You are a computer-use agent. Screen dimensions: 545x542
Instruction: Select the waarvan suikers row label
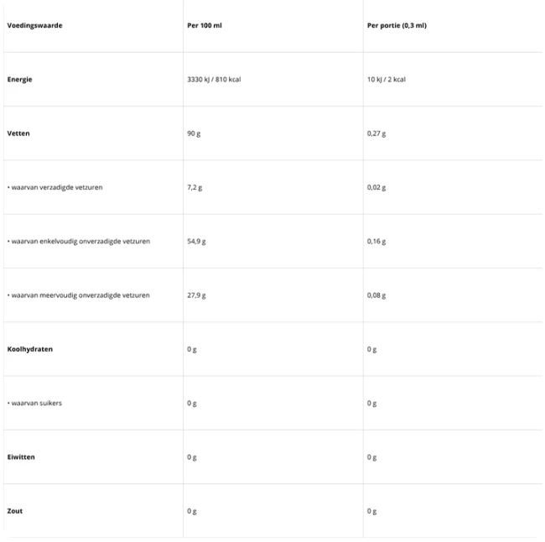[35, 403]
